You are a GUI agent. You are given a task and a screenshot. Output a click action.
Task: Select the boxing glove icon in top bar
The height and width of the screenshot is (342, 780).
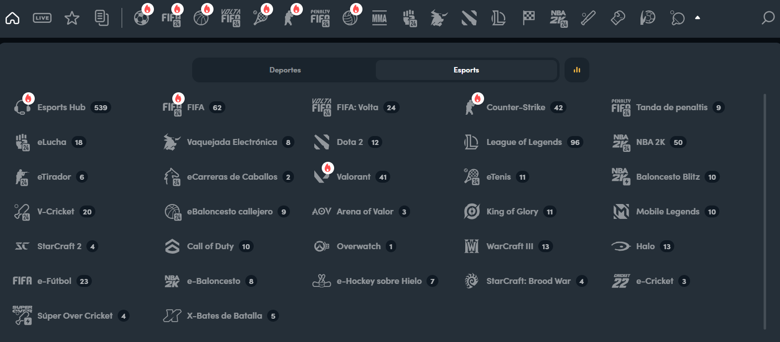pos(618,18)
